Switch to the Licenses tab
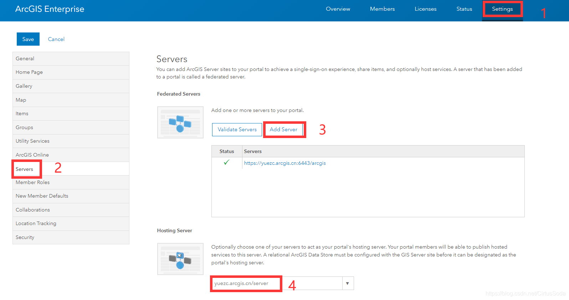The image size is (569, 300). pyautogui.click(x=425, y=9)
